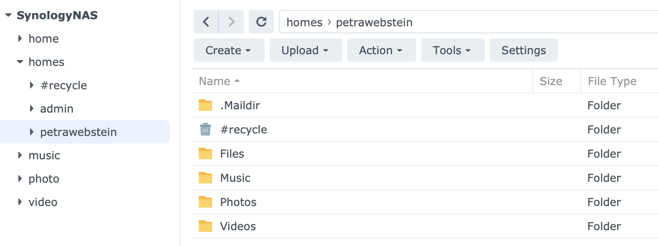Select the #recycle trash bin icon
This screenshot has width=658, height=246.
pyautogui.click(x=205, y=130)
